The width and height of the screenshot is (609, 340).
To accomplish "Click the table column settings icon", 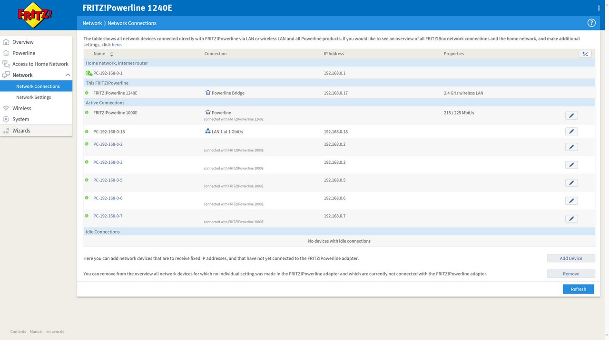I will pyautogui.click(x=585, y=54).
